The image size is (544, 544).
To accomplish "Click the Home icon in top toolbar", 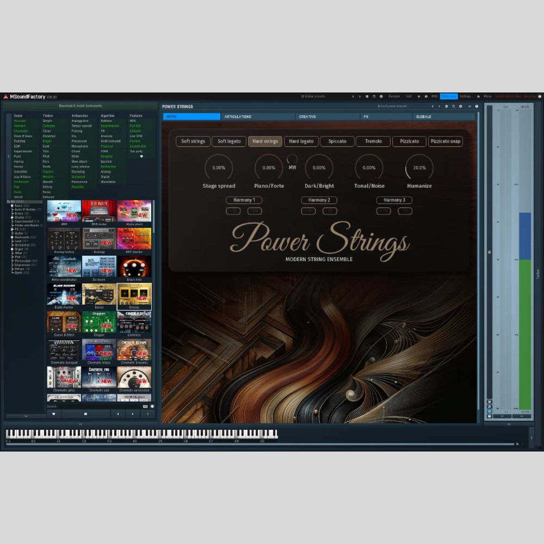I will click(x=478, y=97).
